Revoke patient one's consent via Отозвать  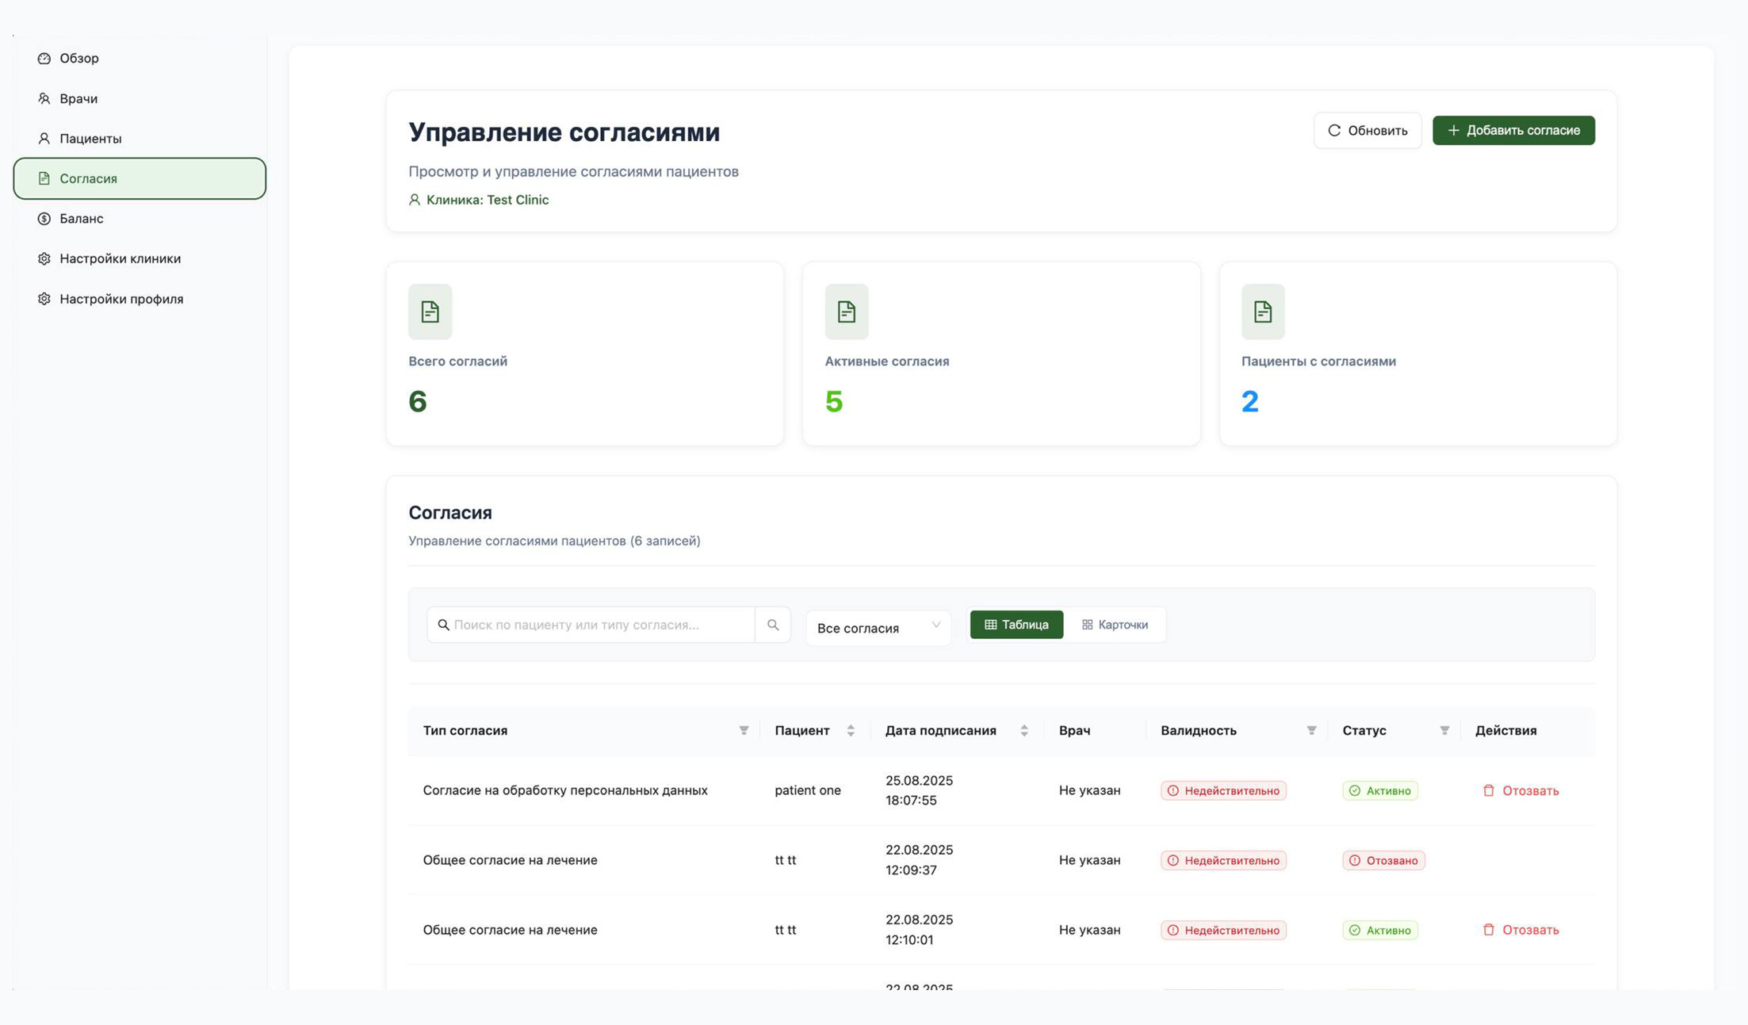point(1520,790)
